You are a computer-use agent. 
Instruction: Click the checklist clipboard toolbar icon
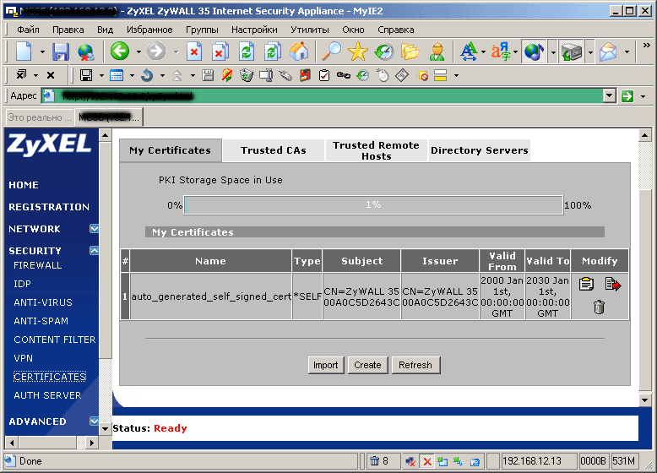[x=324, y=75]
